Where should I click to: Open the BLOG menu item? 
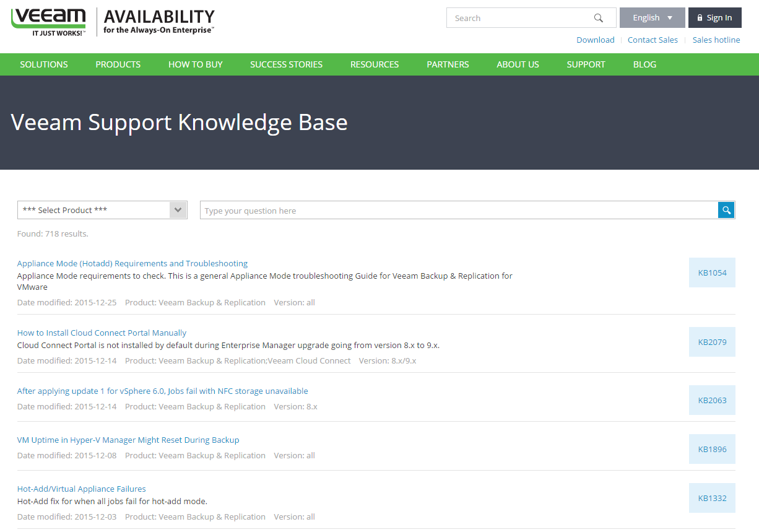(x=644, y=64)
